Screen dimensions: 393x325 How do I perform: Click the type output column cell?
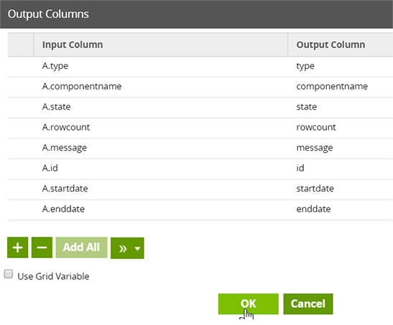[341, 66]
